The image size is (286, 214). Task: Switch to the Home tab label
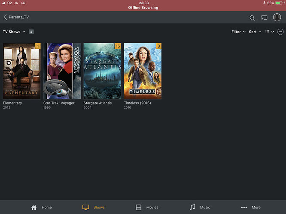pyautogui.click(x=47, y=207)
